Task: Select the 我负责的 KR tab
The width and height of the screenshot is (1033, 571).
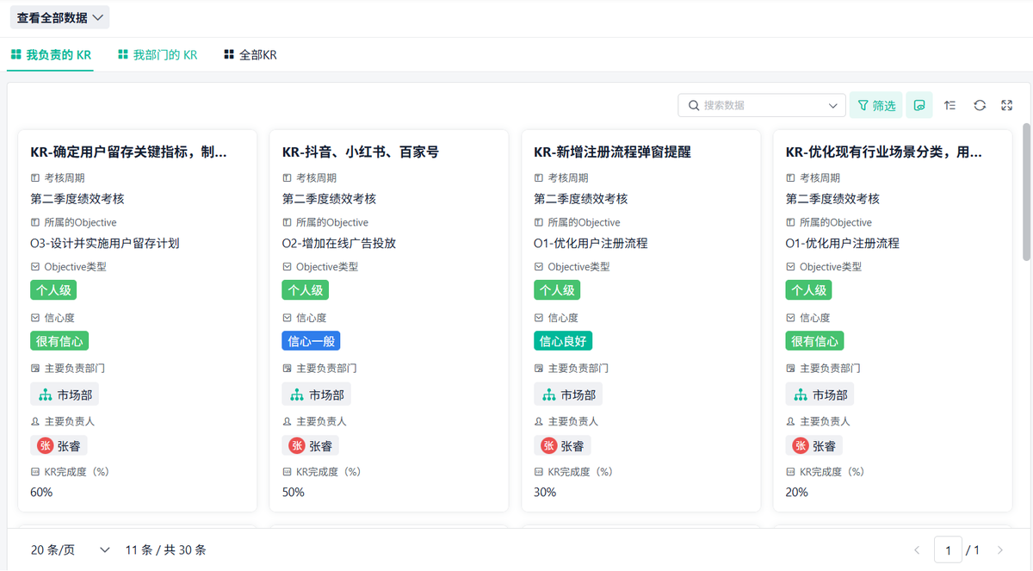Action: point(51,55)
